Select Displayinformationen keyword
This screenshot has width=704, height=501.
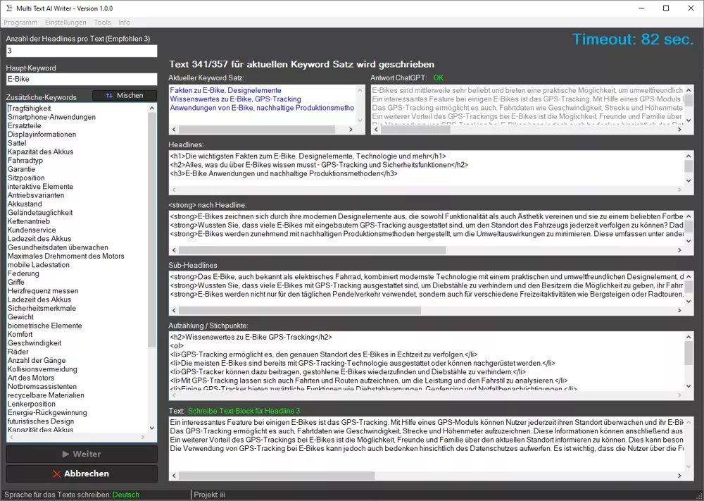pos(42,135)
